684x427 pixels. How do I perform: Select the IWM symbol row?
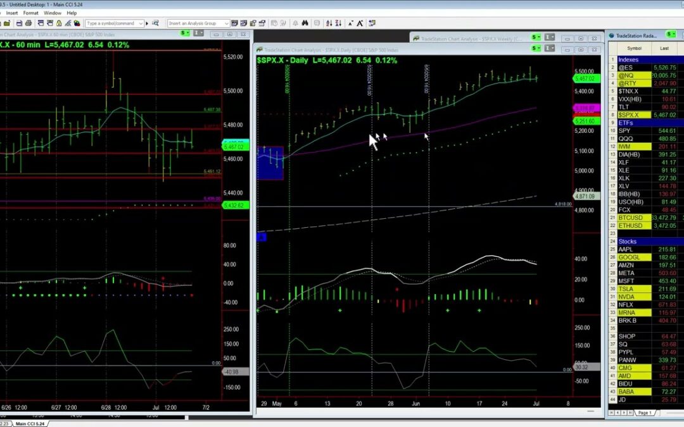[x=646, y=146]
